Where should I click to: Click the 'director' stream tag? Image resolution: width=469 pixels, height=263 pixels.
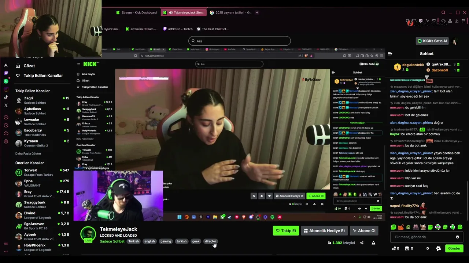(x=211, y=241)
